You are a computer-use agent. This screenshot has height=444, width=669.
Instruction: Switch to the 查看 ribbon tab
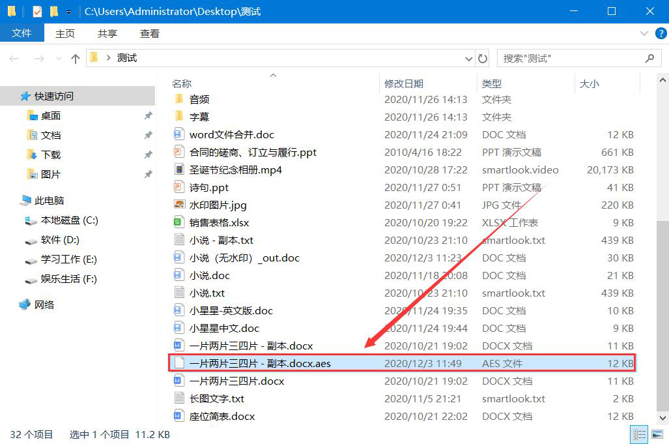tap(150, 33)
